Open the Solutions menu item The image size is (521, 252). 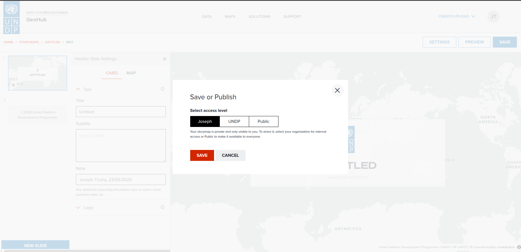[259, 17]
